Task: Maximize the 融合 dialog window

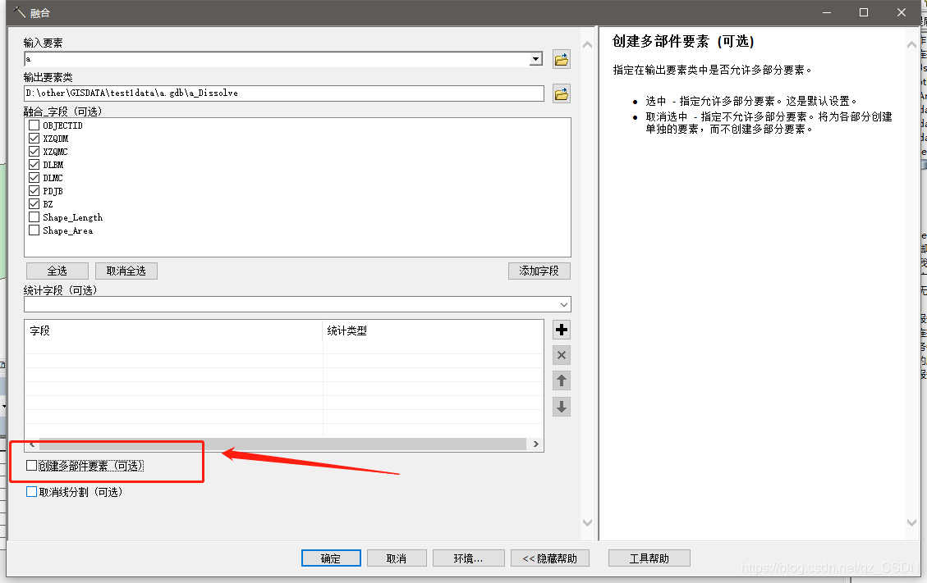Action: [x=864, y=12]
